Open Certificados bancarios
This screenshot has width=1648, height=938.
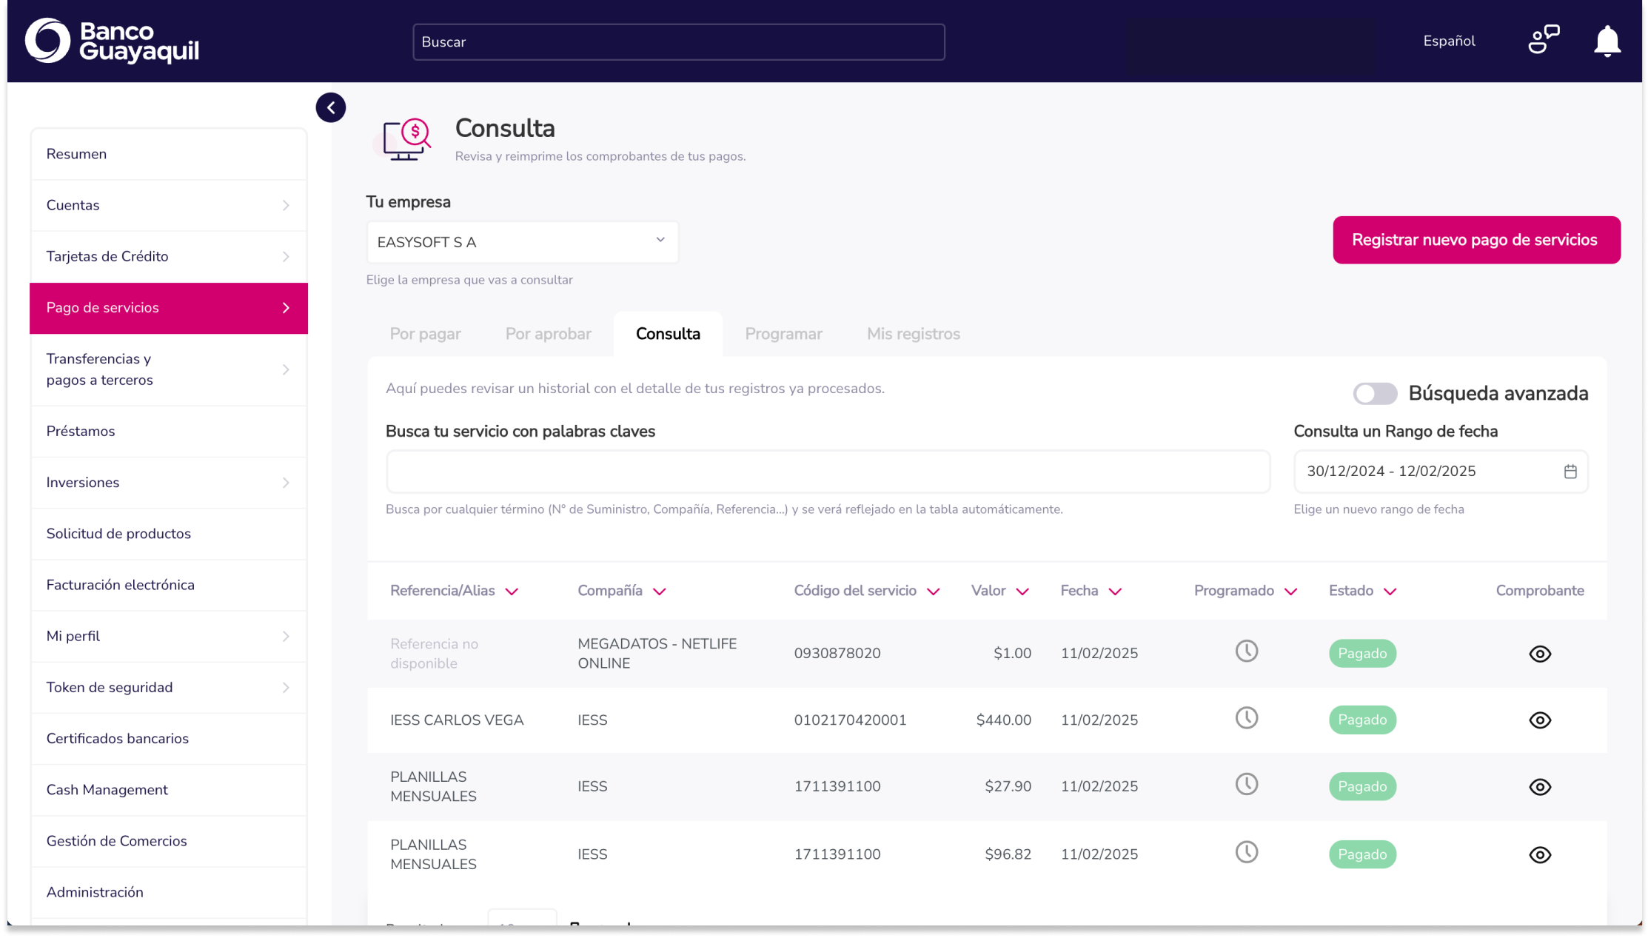click(x=169, y=738)
